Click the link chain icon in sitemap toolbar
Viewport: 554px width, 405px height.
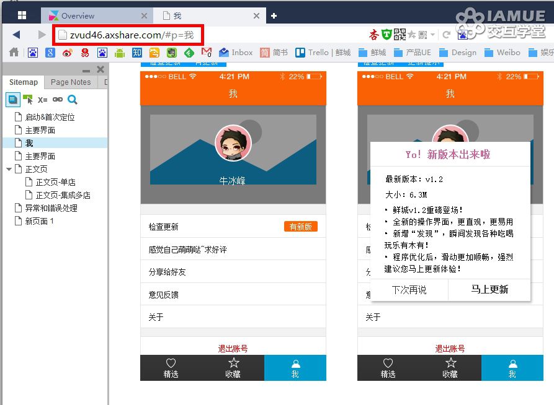pyautogui.click(x=58, y=100)
